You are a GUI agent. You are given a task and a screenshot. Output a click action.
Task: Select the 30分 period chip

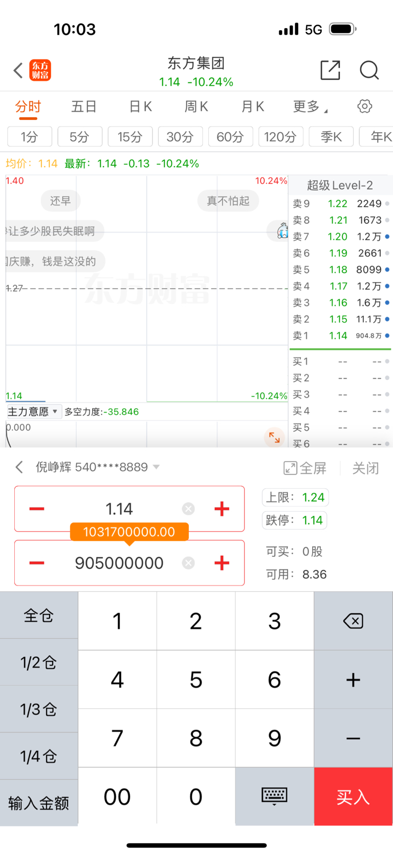click(x=180, y=137)
